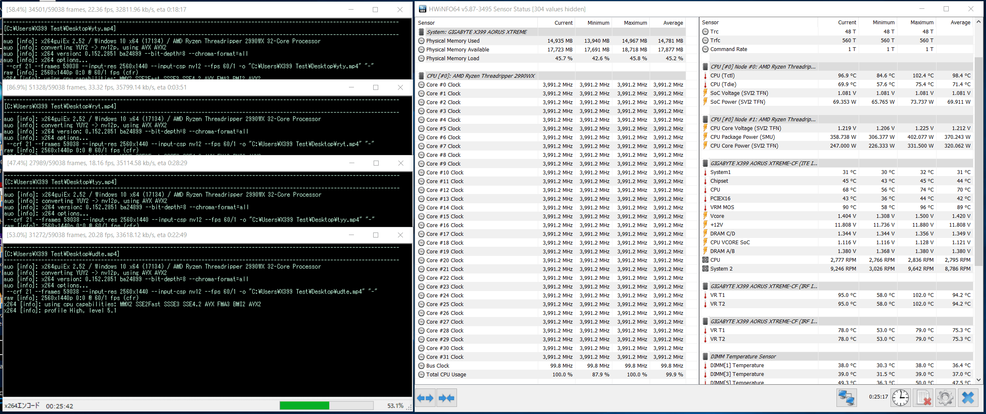The width and height of the screenshot is (986, 414).
Task: Click the expand-columns arrows button in HWiNFO
Action: (x=425, y=398)
